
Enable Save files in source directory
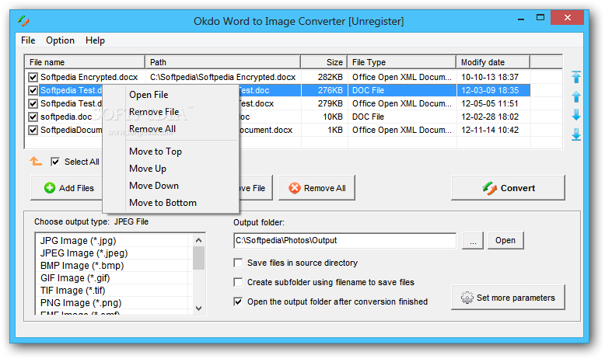click(238, 263)
